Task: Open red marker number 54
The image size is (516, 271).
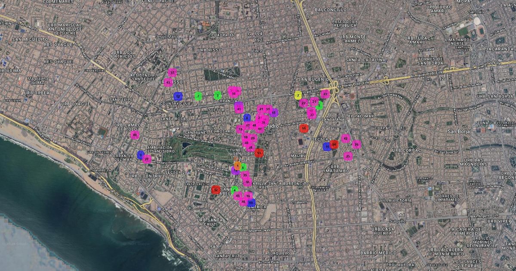Action: coord(334,145)
